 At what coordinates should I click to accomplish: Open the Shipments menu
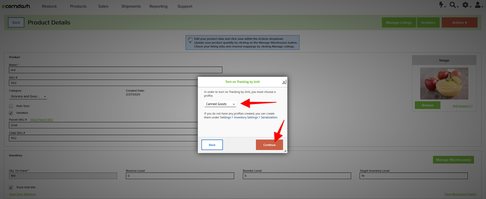click(131, 6)
